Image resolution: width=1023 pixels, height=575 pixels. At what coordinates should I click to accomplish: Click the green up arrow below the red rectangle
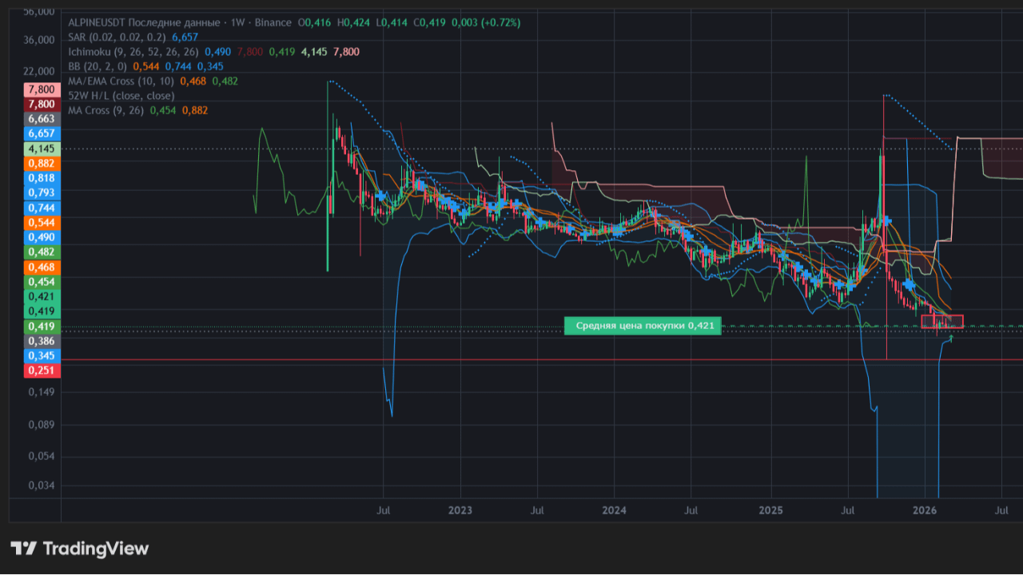coord(950,339)
